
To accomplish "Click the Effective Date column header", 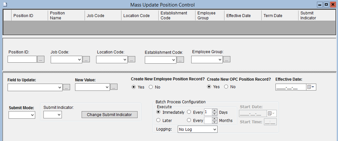I will (x=239, y=15).
